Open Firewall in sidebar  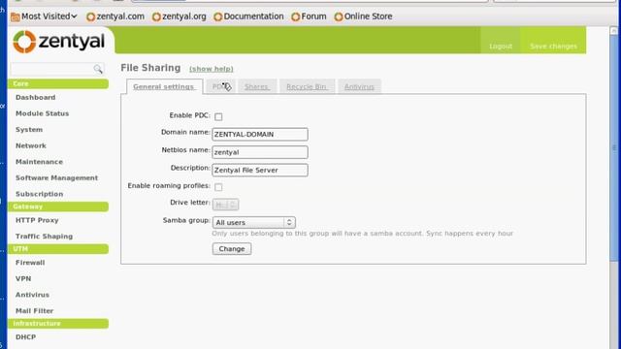[30, 263]
